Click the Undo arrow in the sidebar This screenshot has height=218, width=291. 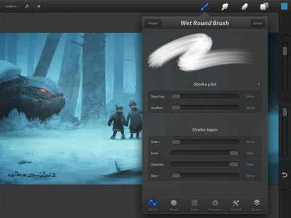click(284, 174)
